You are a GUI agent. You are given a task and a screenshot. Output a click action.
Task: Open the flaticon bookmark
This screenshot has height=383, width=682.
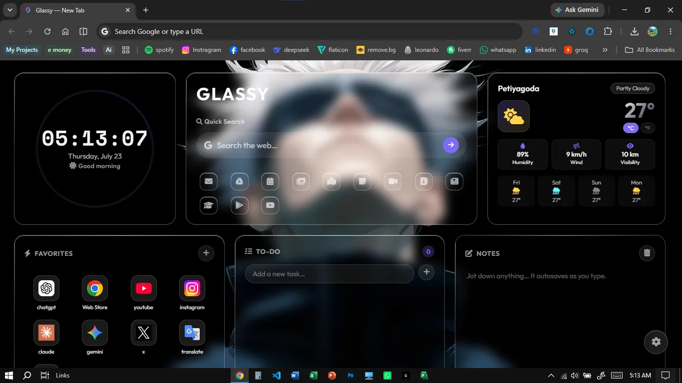(334, 50)
